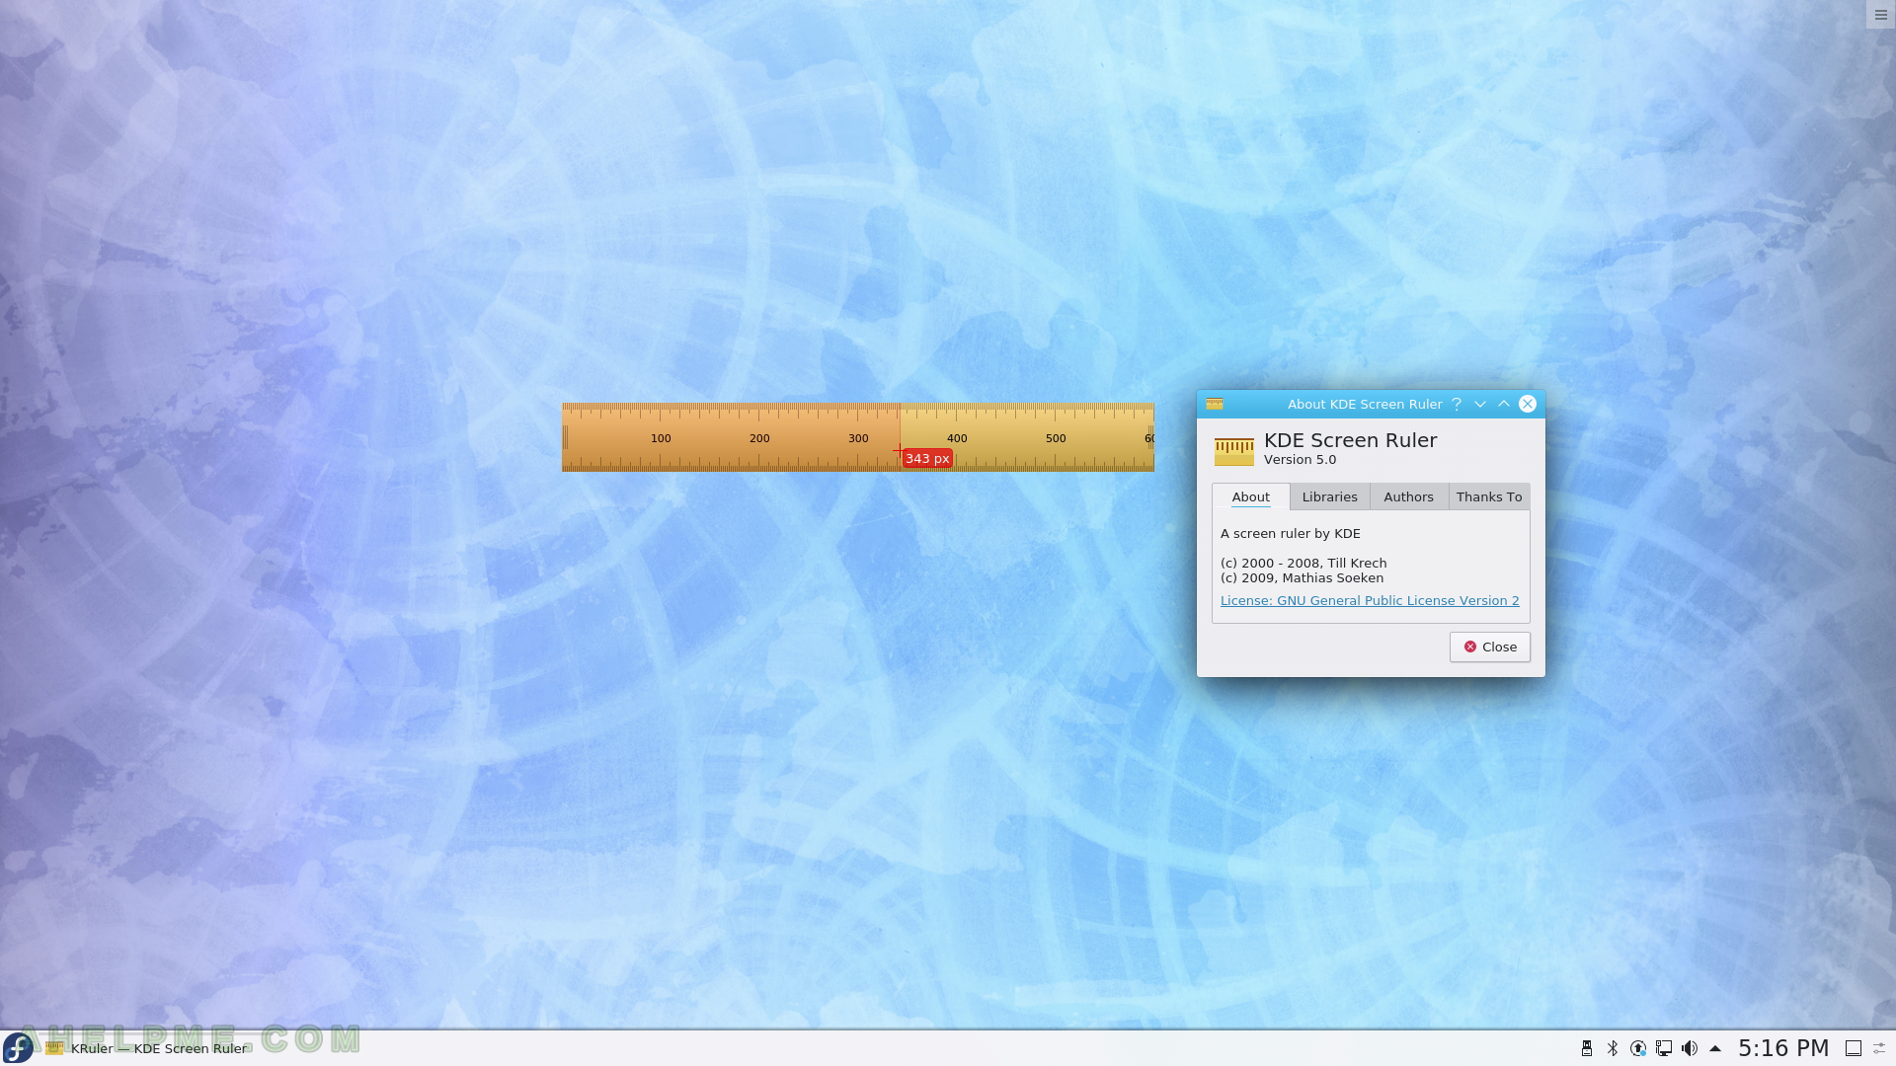Screen dimensions: 1896x1066
Task: Click the 'Version 5.0' text
Action: 1300,460
